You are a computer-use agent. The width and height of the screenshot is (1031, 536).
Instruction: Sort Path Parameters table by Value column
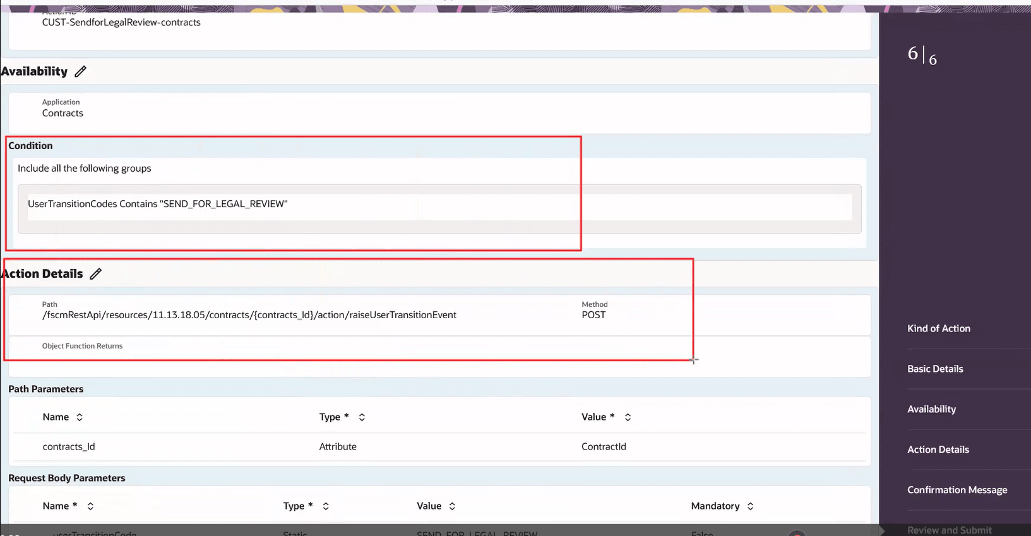click(628, 417)
